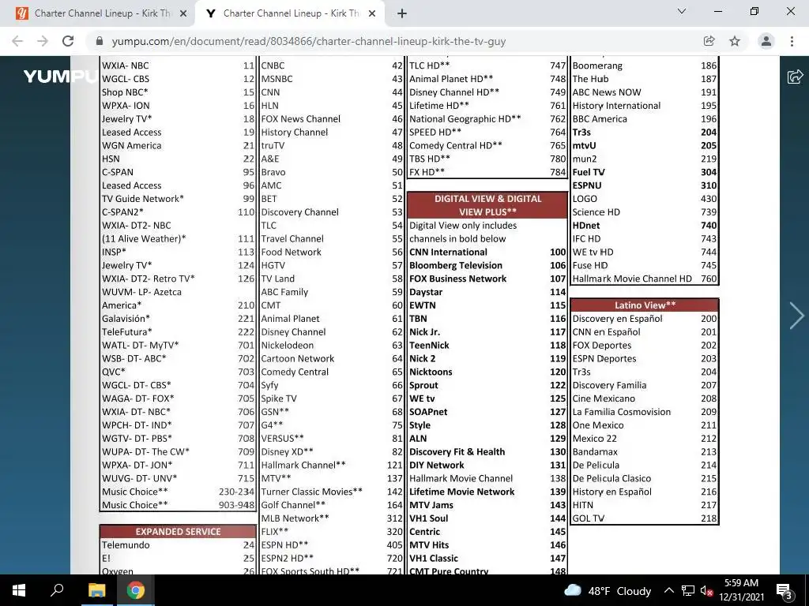Close the first Charter Channel Lineup tab
This screenshot has width=809, height=606.
(x=183, y=14)
